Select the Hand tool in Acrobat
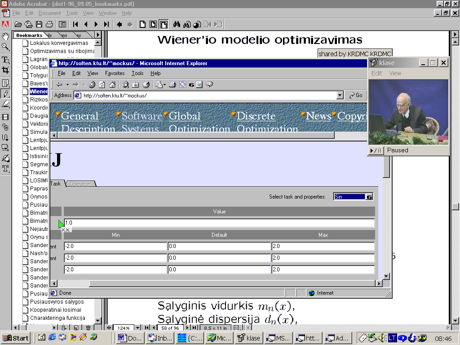The image size is (460, 345). tap(5, 36)
